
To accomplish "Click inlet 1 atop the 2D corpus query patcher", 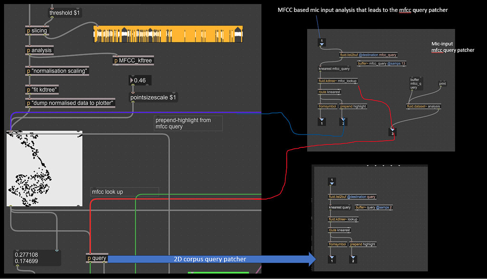I will (331, 181).
